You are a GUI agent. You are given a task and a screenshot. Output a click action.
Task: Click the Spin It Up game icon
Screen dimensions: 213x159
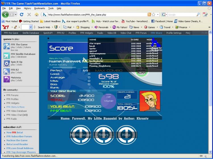point(7,63)
